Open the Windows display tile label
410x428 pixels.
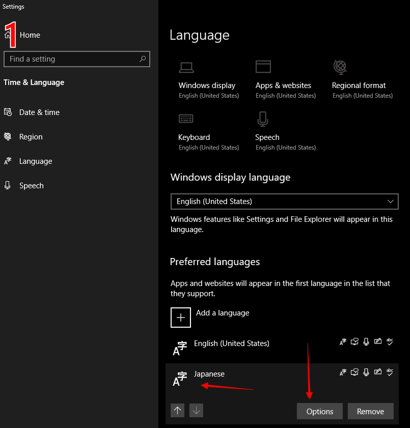coord(207,85)
